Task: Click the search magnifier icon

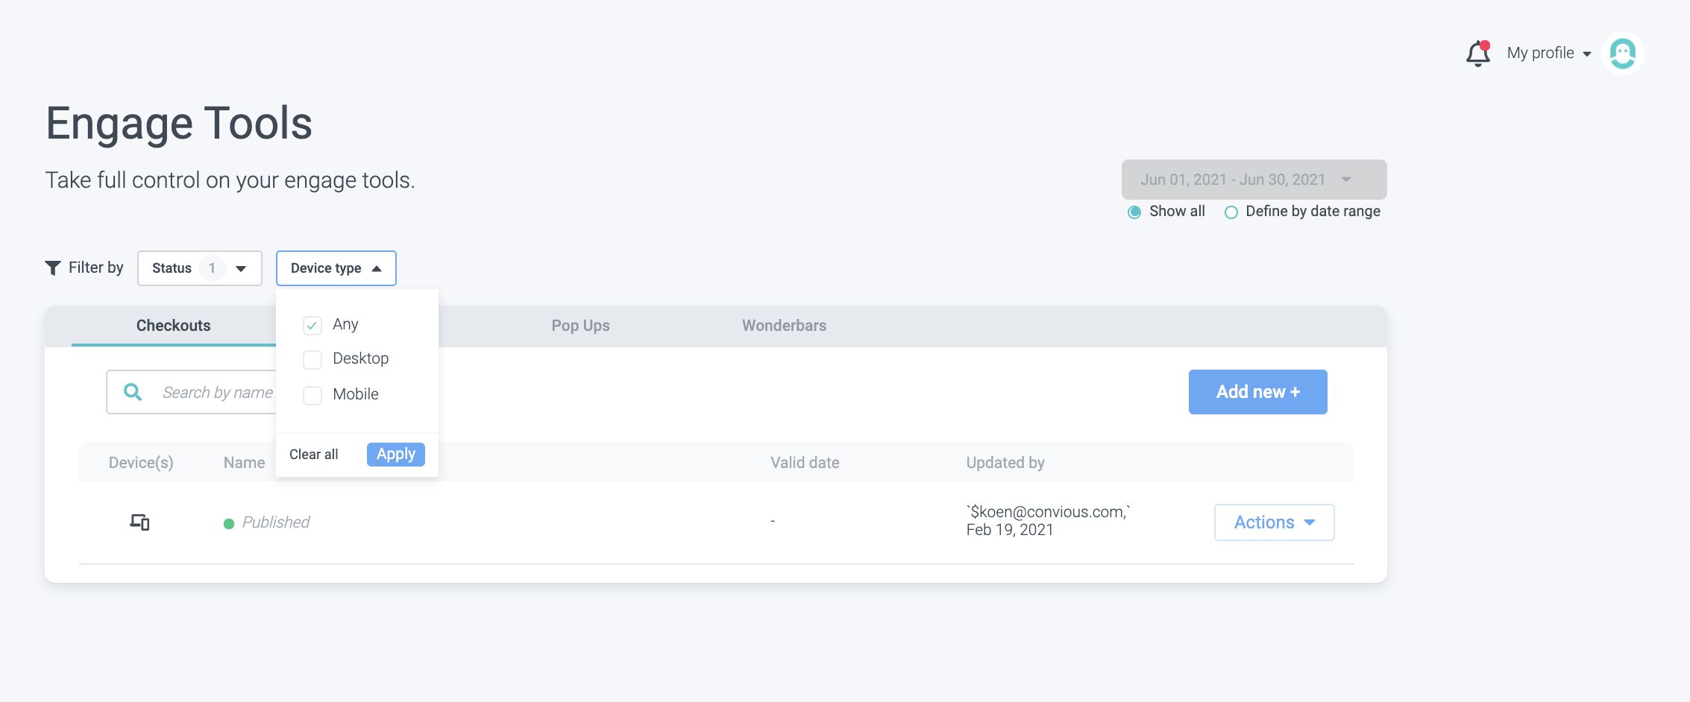Action: 133,392
